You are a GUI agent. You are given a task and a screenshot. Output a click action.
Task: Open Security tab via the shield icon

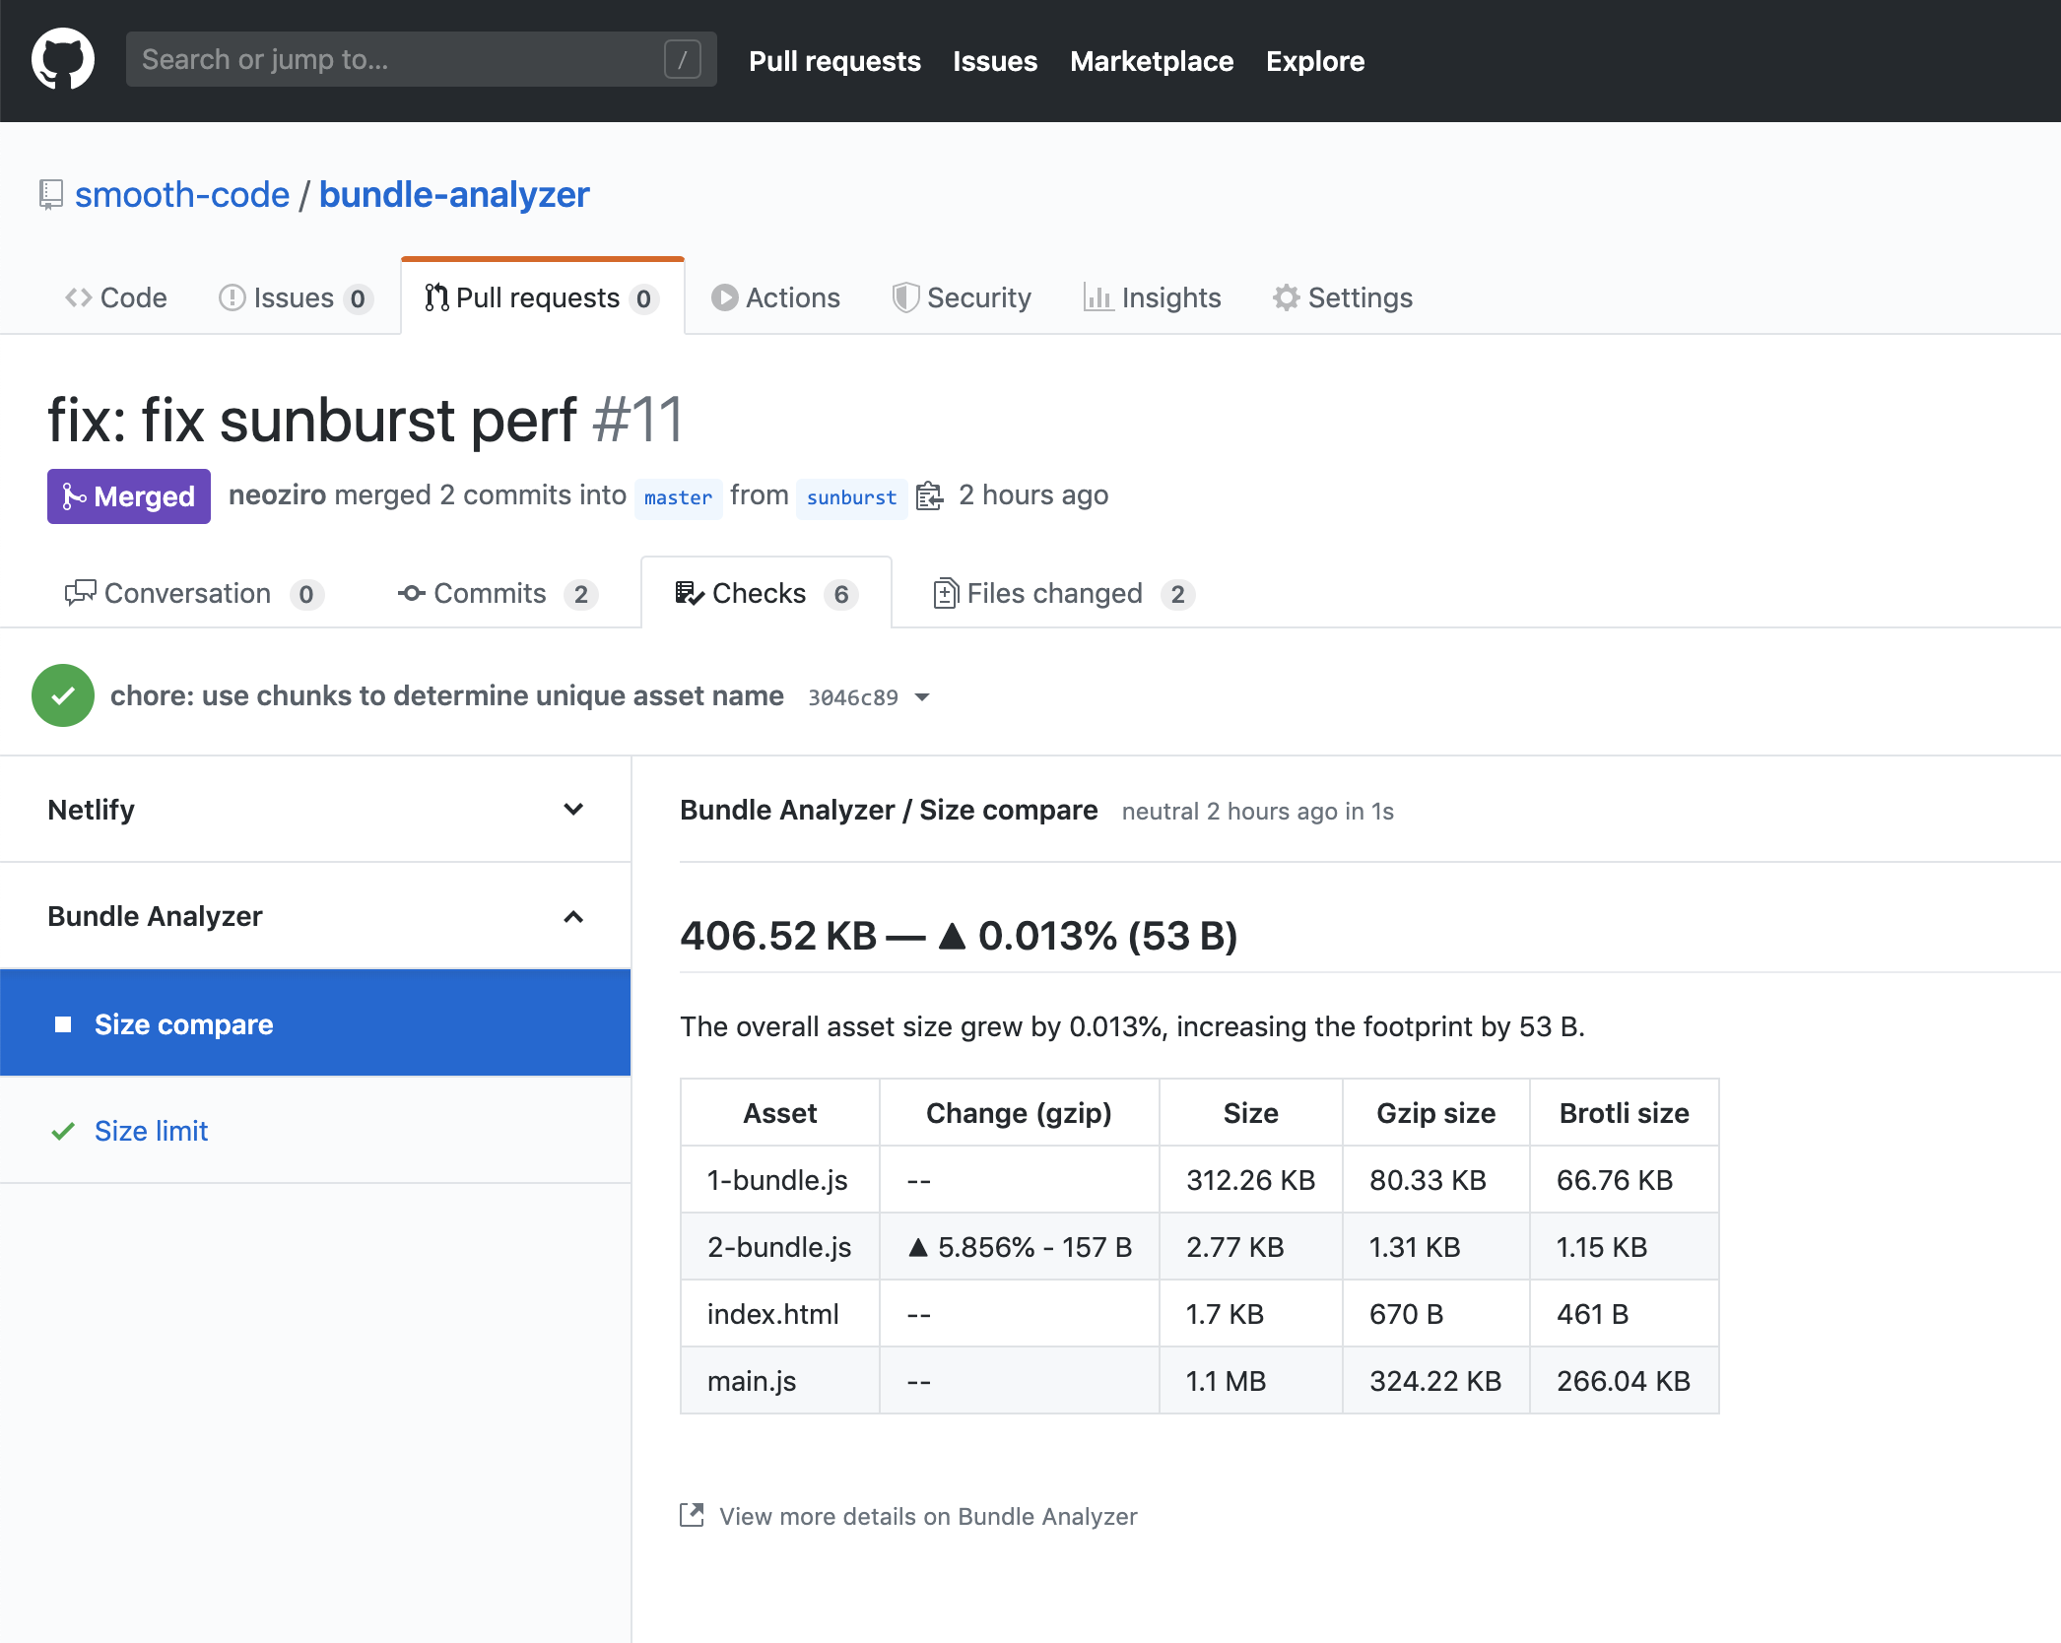pos(904,297)
